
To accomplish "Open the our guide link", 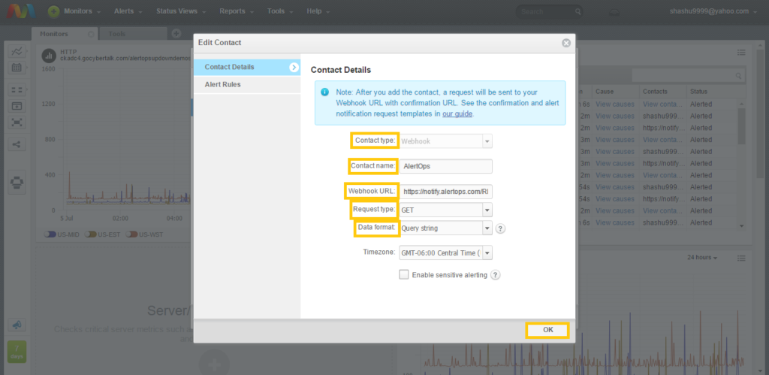I will (457, 113).
